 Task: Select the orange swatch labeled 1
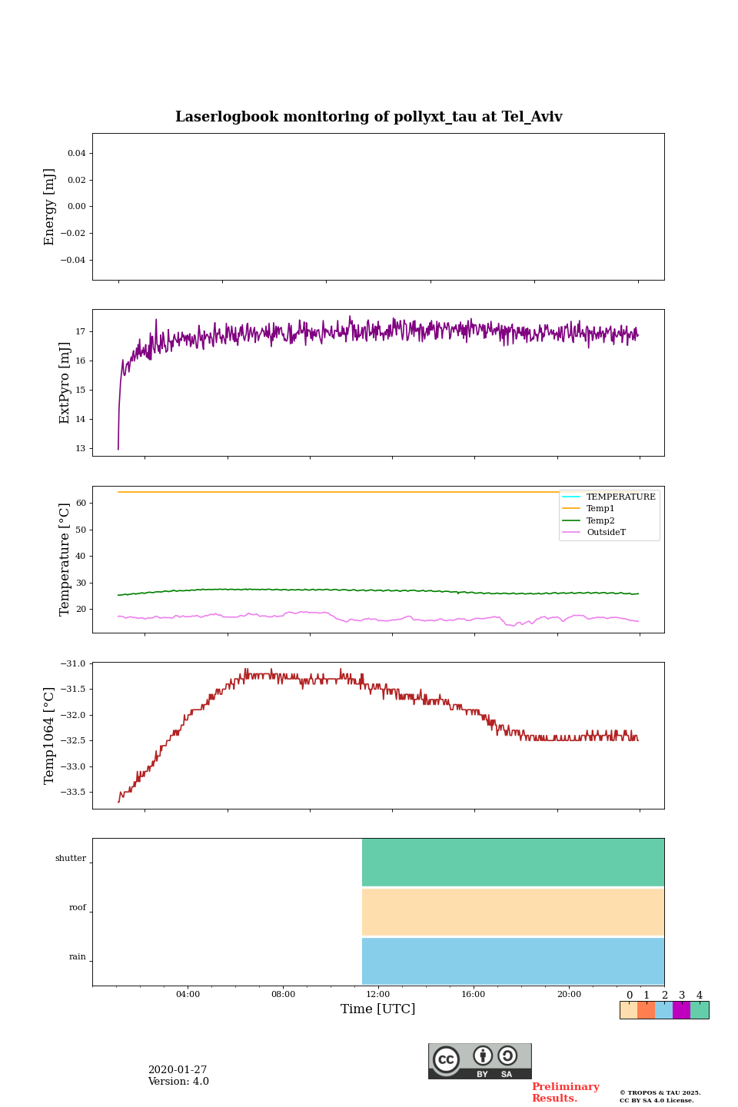[646, 1010]
